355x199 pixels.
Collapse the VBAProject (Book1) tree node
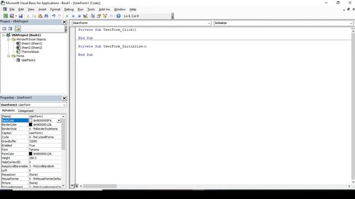(x=3, y=35)
